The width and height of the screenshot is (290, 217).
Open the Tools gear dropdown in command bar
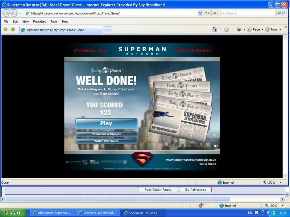273,29
